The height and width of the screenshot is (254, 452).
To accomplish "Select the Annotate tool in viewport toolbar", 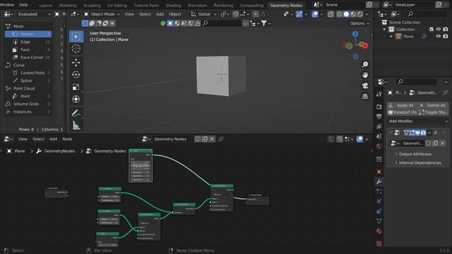I will [76, 113].
